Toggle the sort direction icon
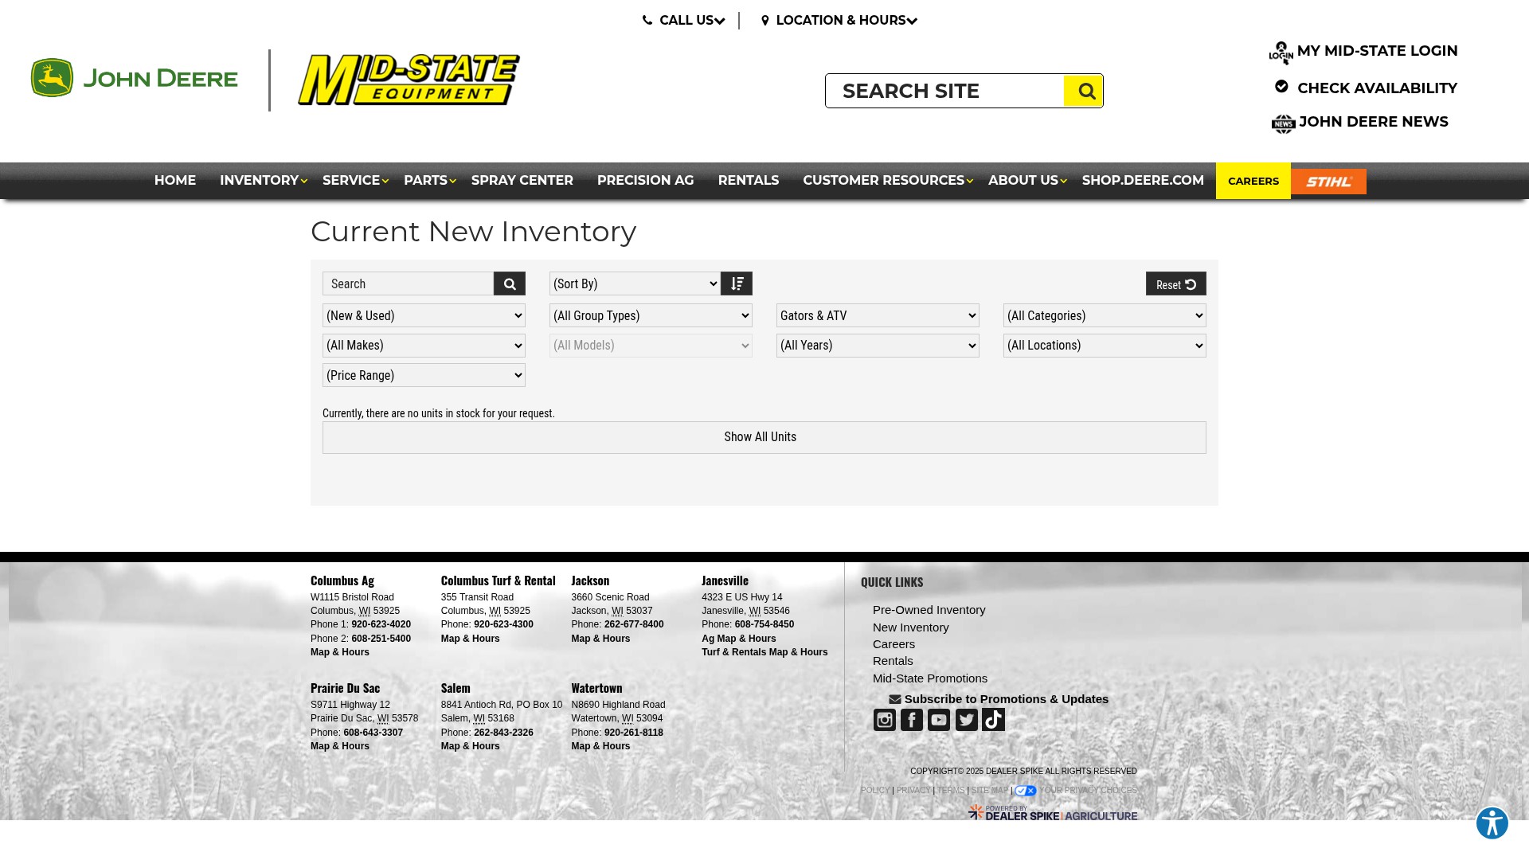The height and width of the screenshot is (860, 1529). (x=737, y=283)
